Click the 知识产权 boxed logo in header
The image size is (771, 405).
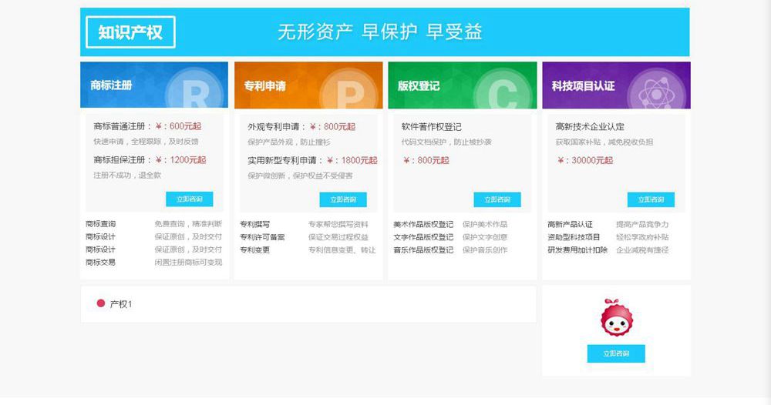(130, 32)
